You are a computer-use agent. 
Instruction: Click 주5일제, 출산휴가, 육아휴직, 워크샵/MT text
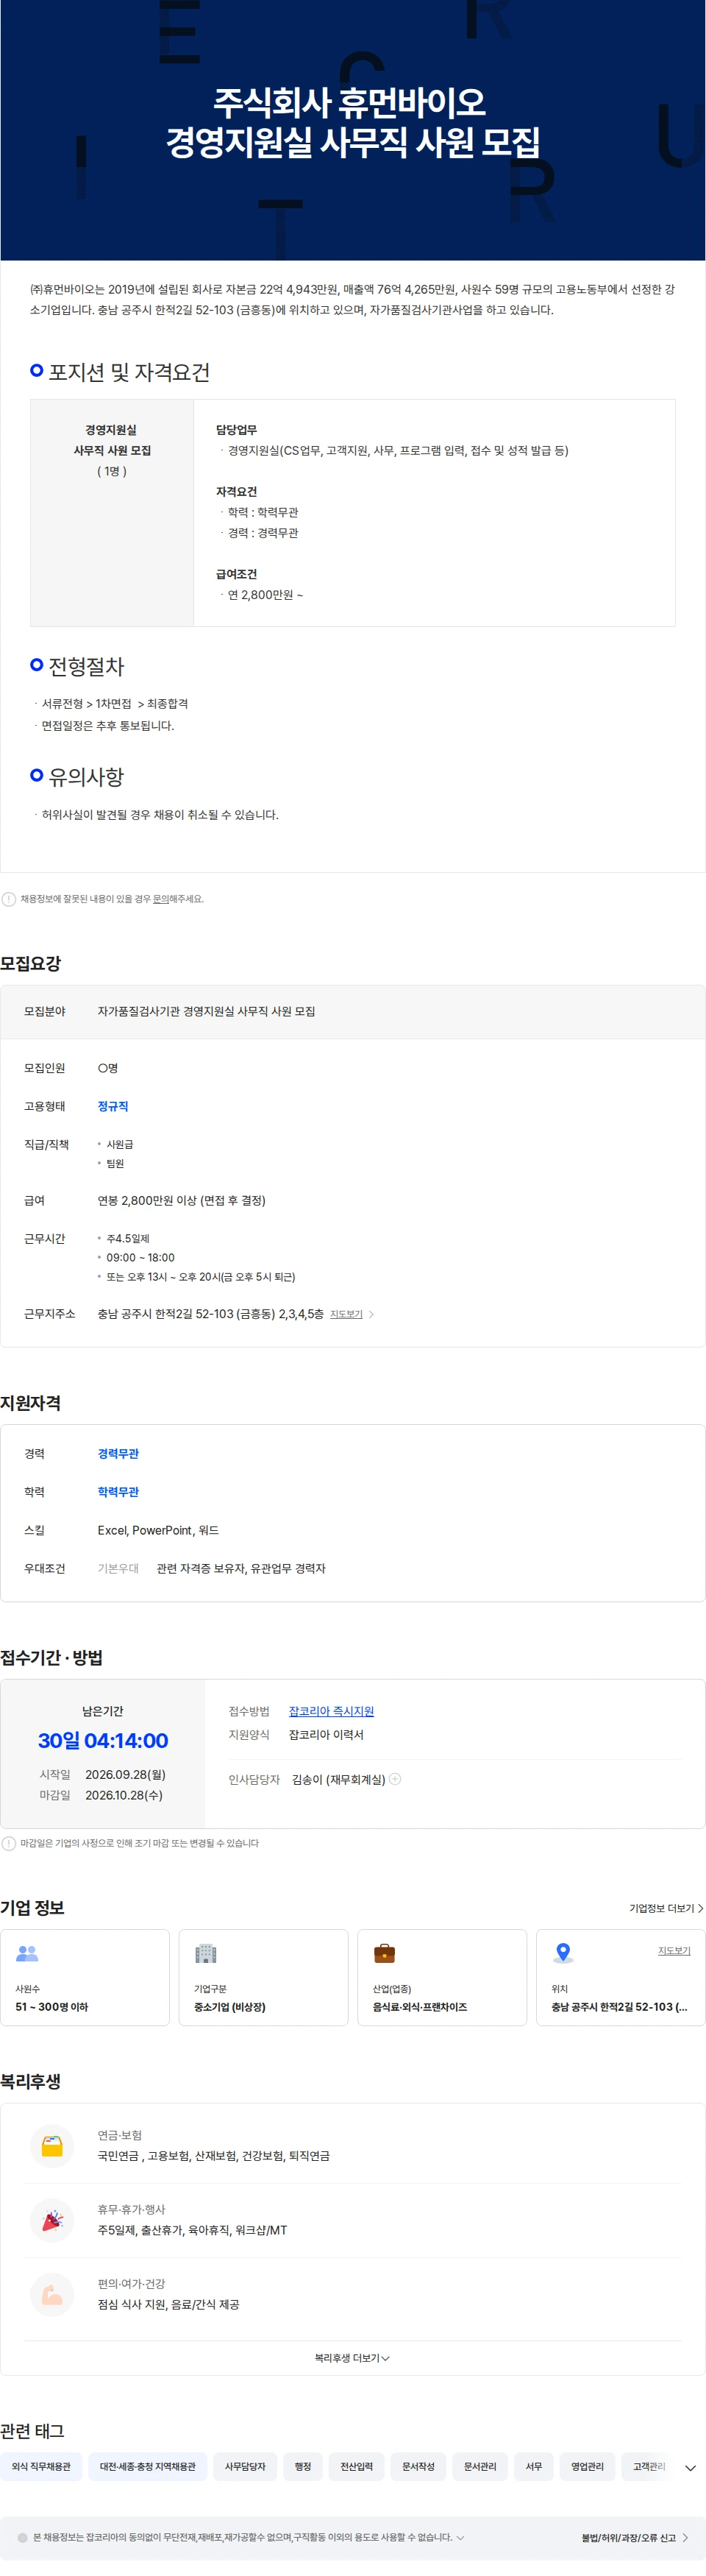[192, 2229]
